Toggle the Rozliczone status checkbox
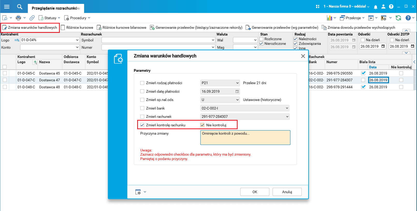 coord(261,39)
